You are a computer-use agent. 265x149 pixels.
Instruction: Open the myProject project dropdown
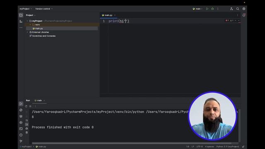coord(26,9)
